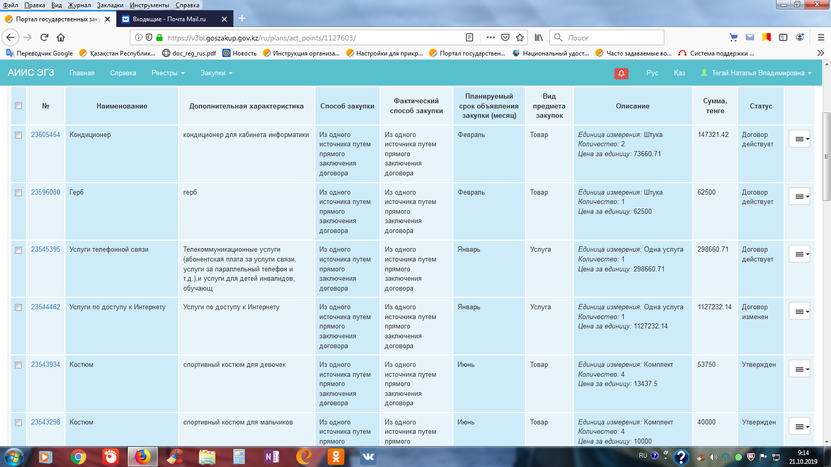The width and height of the screenshot is (831, 467).
Task: Go back with the browser back arrow
Action: (x=10, y=37)
